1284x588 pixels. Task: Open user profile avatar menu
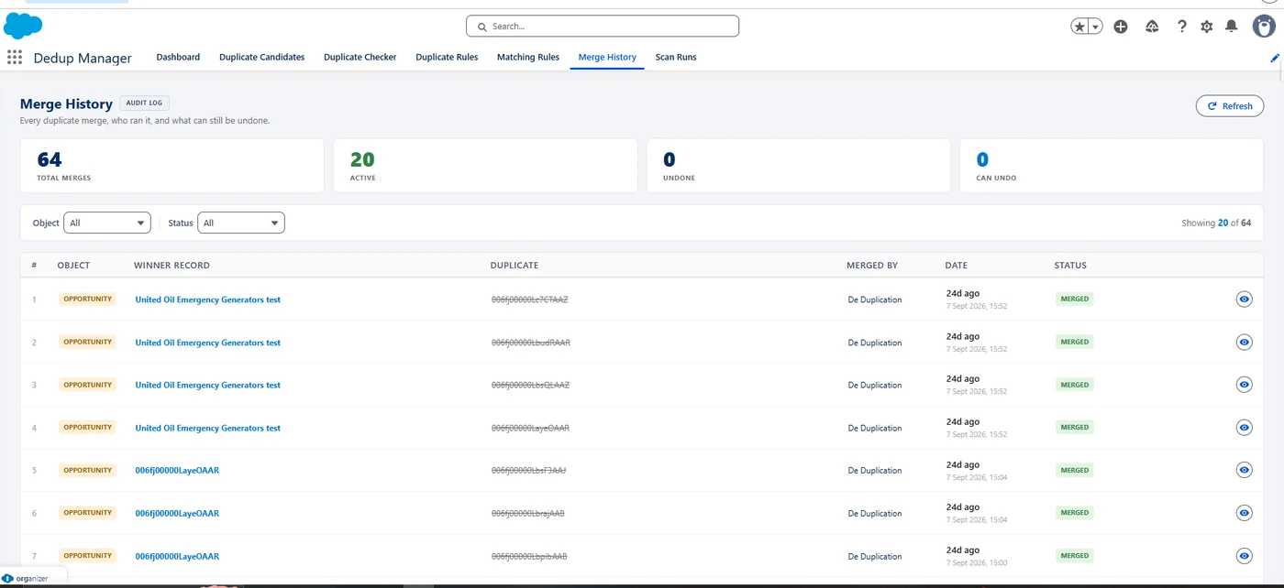click(x=1264, y=27)
